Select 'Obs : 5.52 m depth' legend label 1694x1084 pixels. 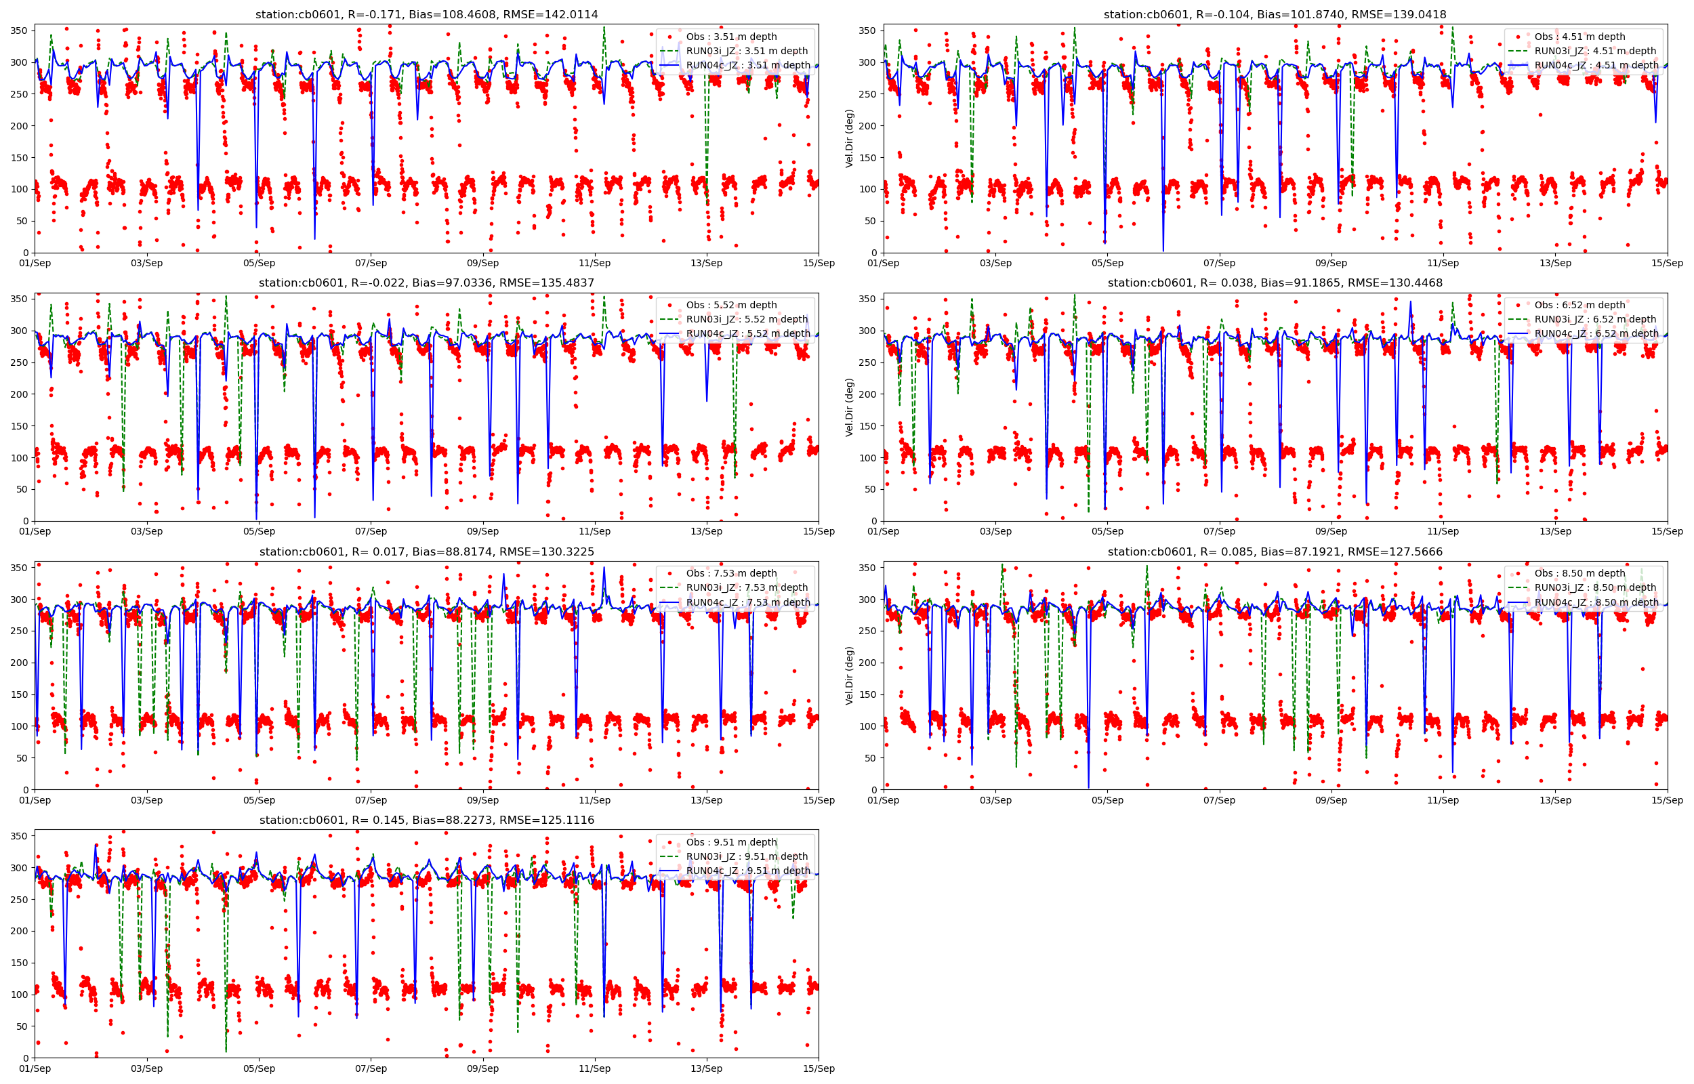click(x=731, y=305)
